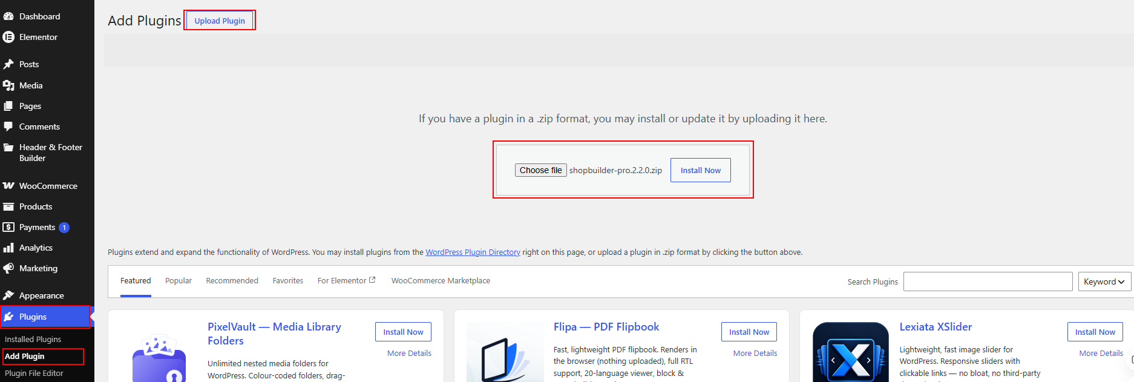Install the Flipa PDF Flipbook plugin
1134x382 pixels.
(749, 332)
